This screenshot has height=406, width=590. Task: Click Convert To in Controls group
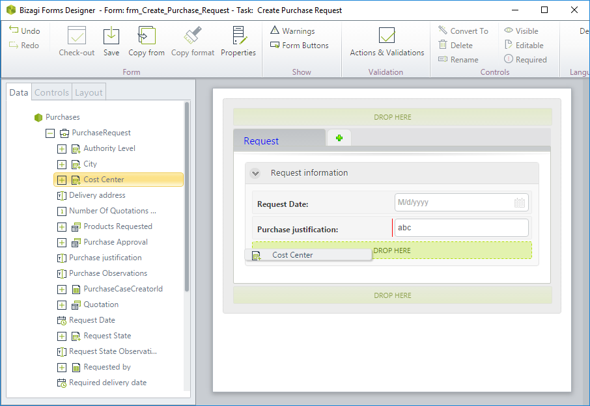463,31
